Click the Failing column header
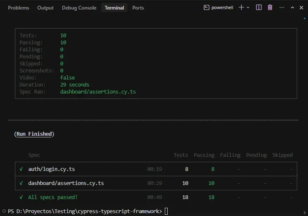The width and height of the screenshot is (308, 216). coord(230,155)
